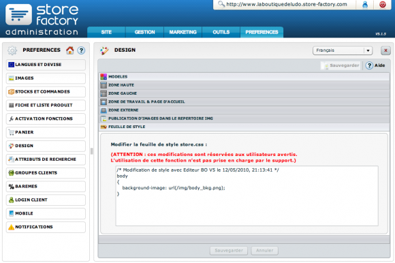Open the SITE tab

[106, 32]
